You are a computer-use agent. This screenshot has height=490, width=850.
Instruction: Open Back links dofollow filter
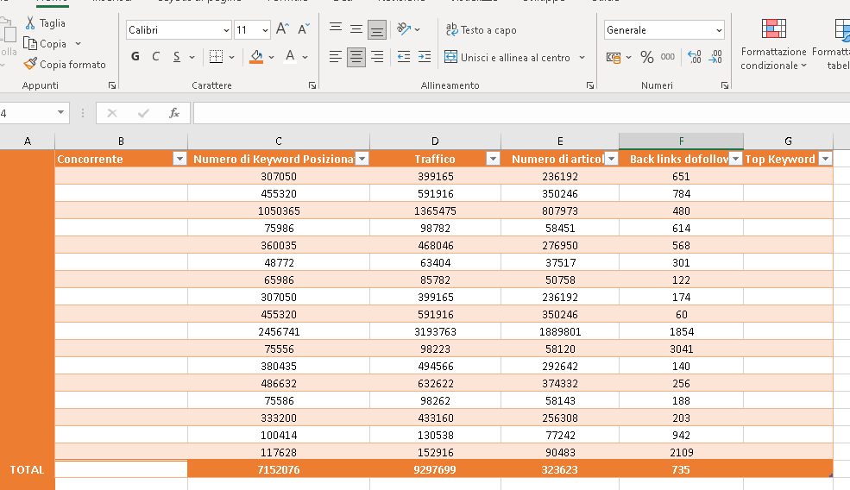(735, 158)
